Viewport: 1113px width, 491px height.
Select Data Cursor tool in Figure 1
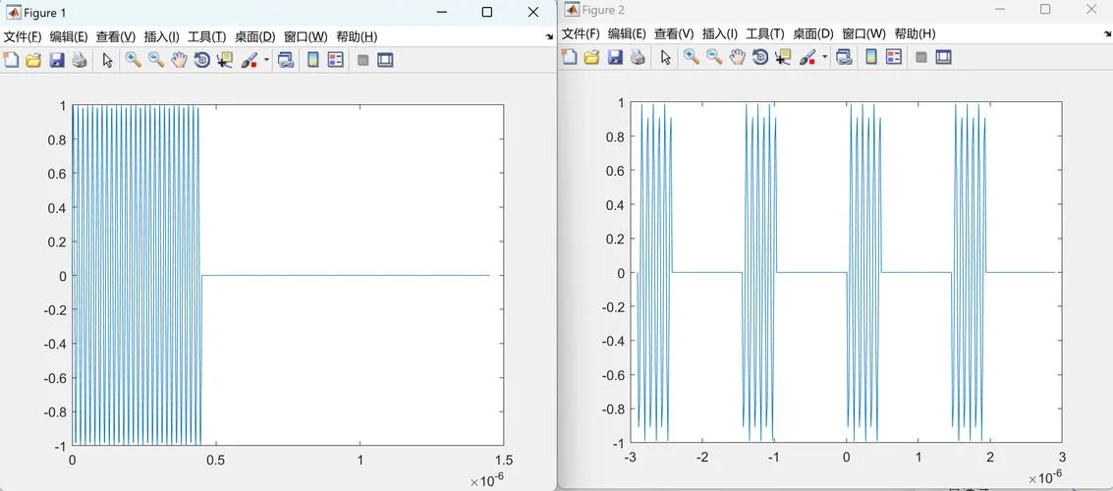[x=225, y=60]
